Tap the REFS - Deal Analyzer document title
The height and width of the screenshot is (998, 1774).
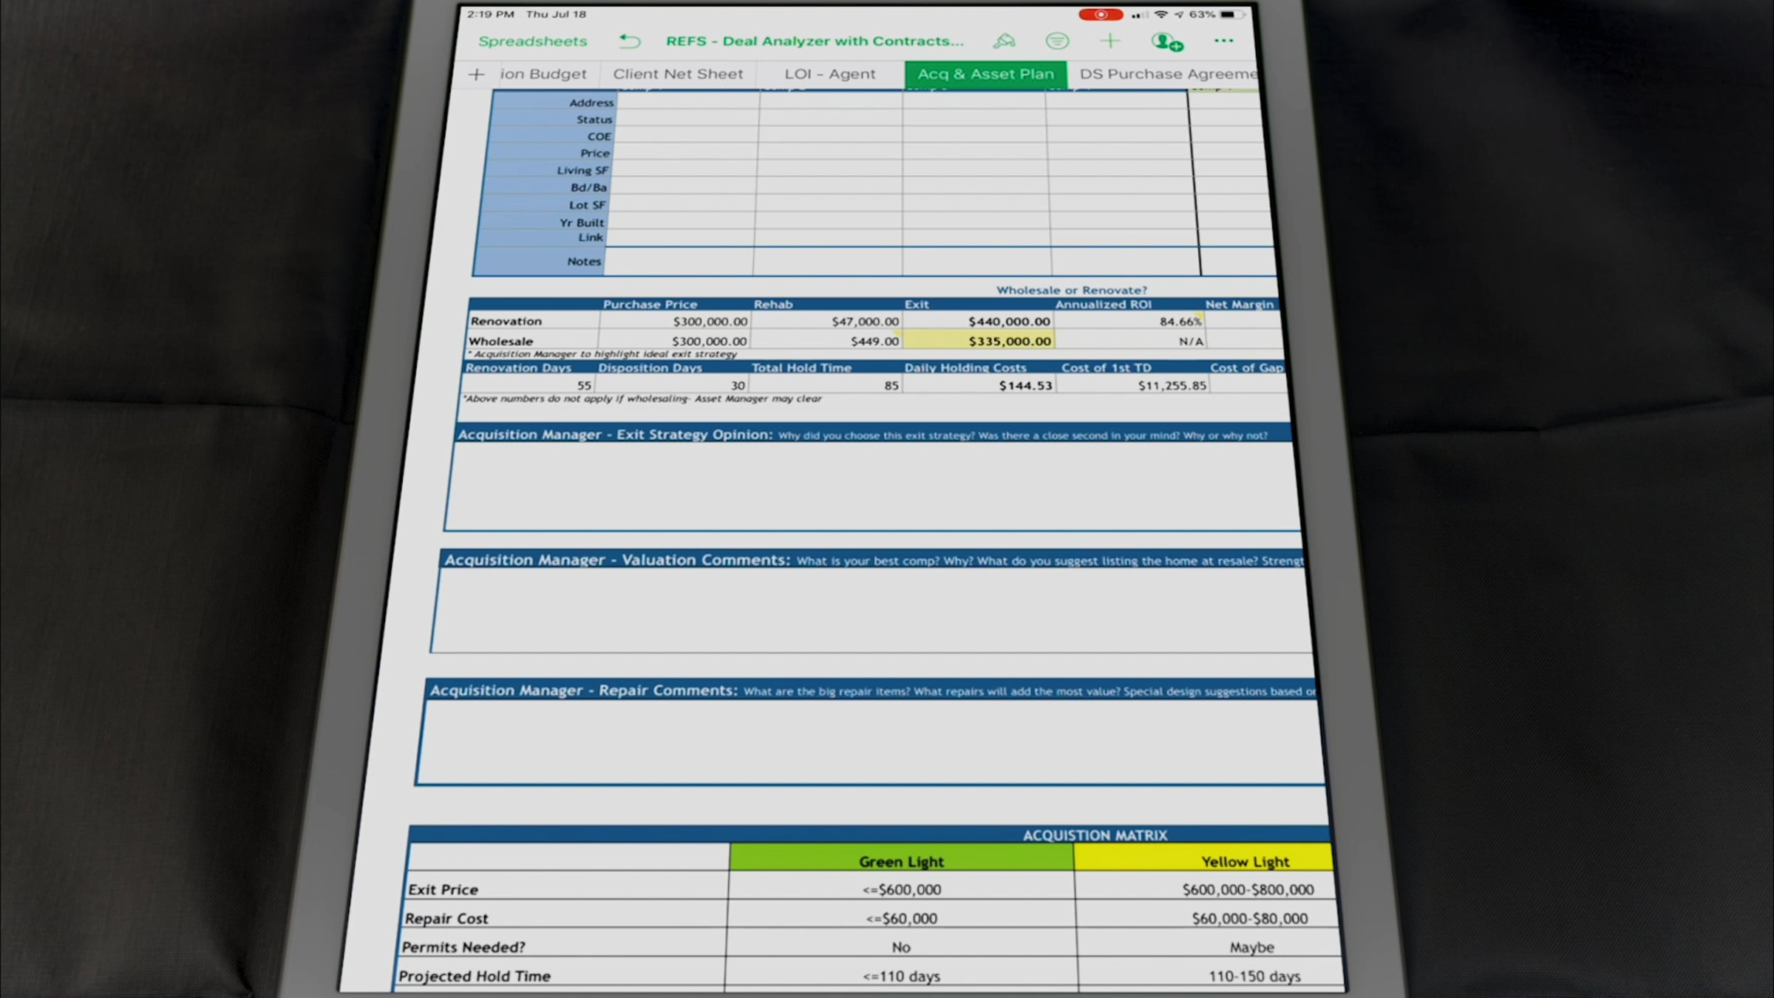click(x=815, y=41)
